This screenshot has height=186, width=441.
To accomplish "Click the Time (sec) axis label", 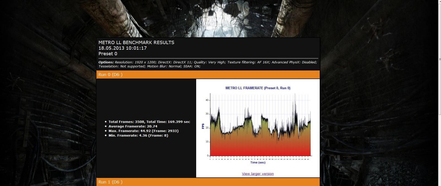I will tap(258, 162).
